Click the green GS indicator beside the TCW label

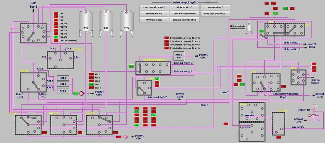click(x=157, y=79)
